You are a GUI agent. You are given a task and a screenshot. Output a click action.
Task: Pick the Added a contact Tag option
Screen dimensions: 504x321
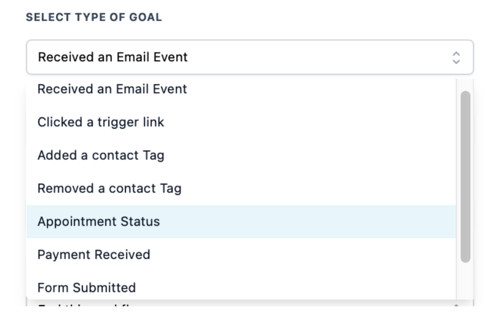point(101,155)
